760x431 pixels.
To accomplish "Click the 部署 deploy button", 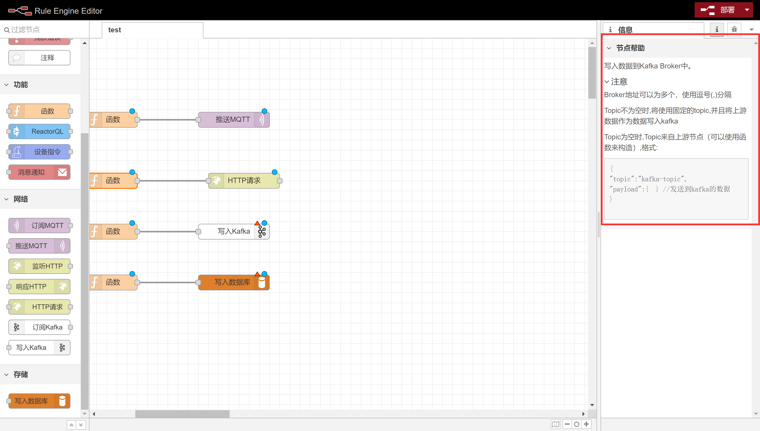I will [x=719, y=10].
